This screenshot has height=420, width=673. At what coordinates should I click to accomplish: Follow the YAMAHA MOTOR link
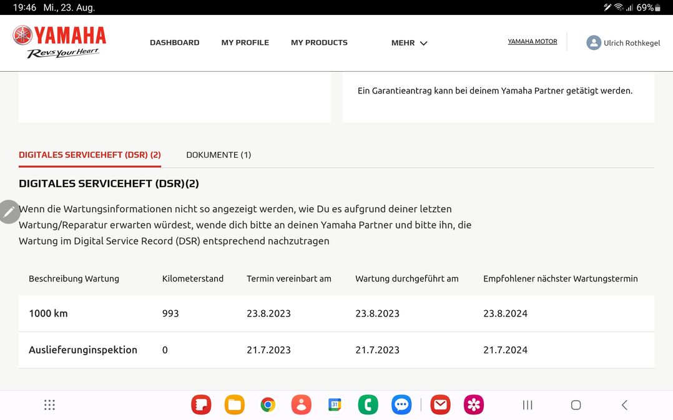[532, 42]
